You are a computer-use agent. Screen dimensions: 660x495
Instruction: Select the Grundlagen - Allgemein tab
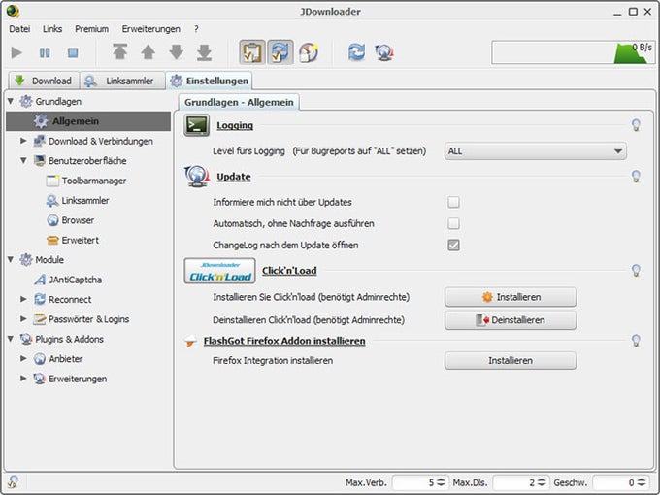point(239,102)
